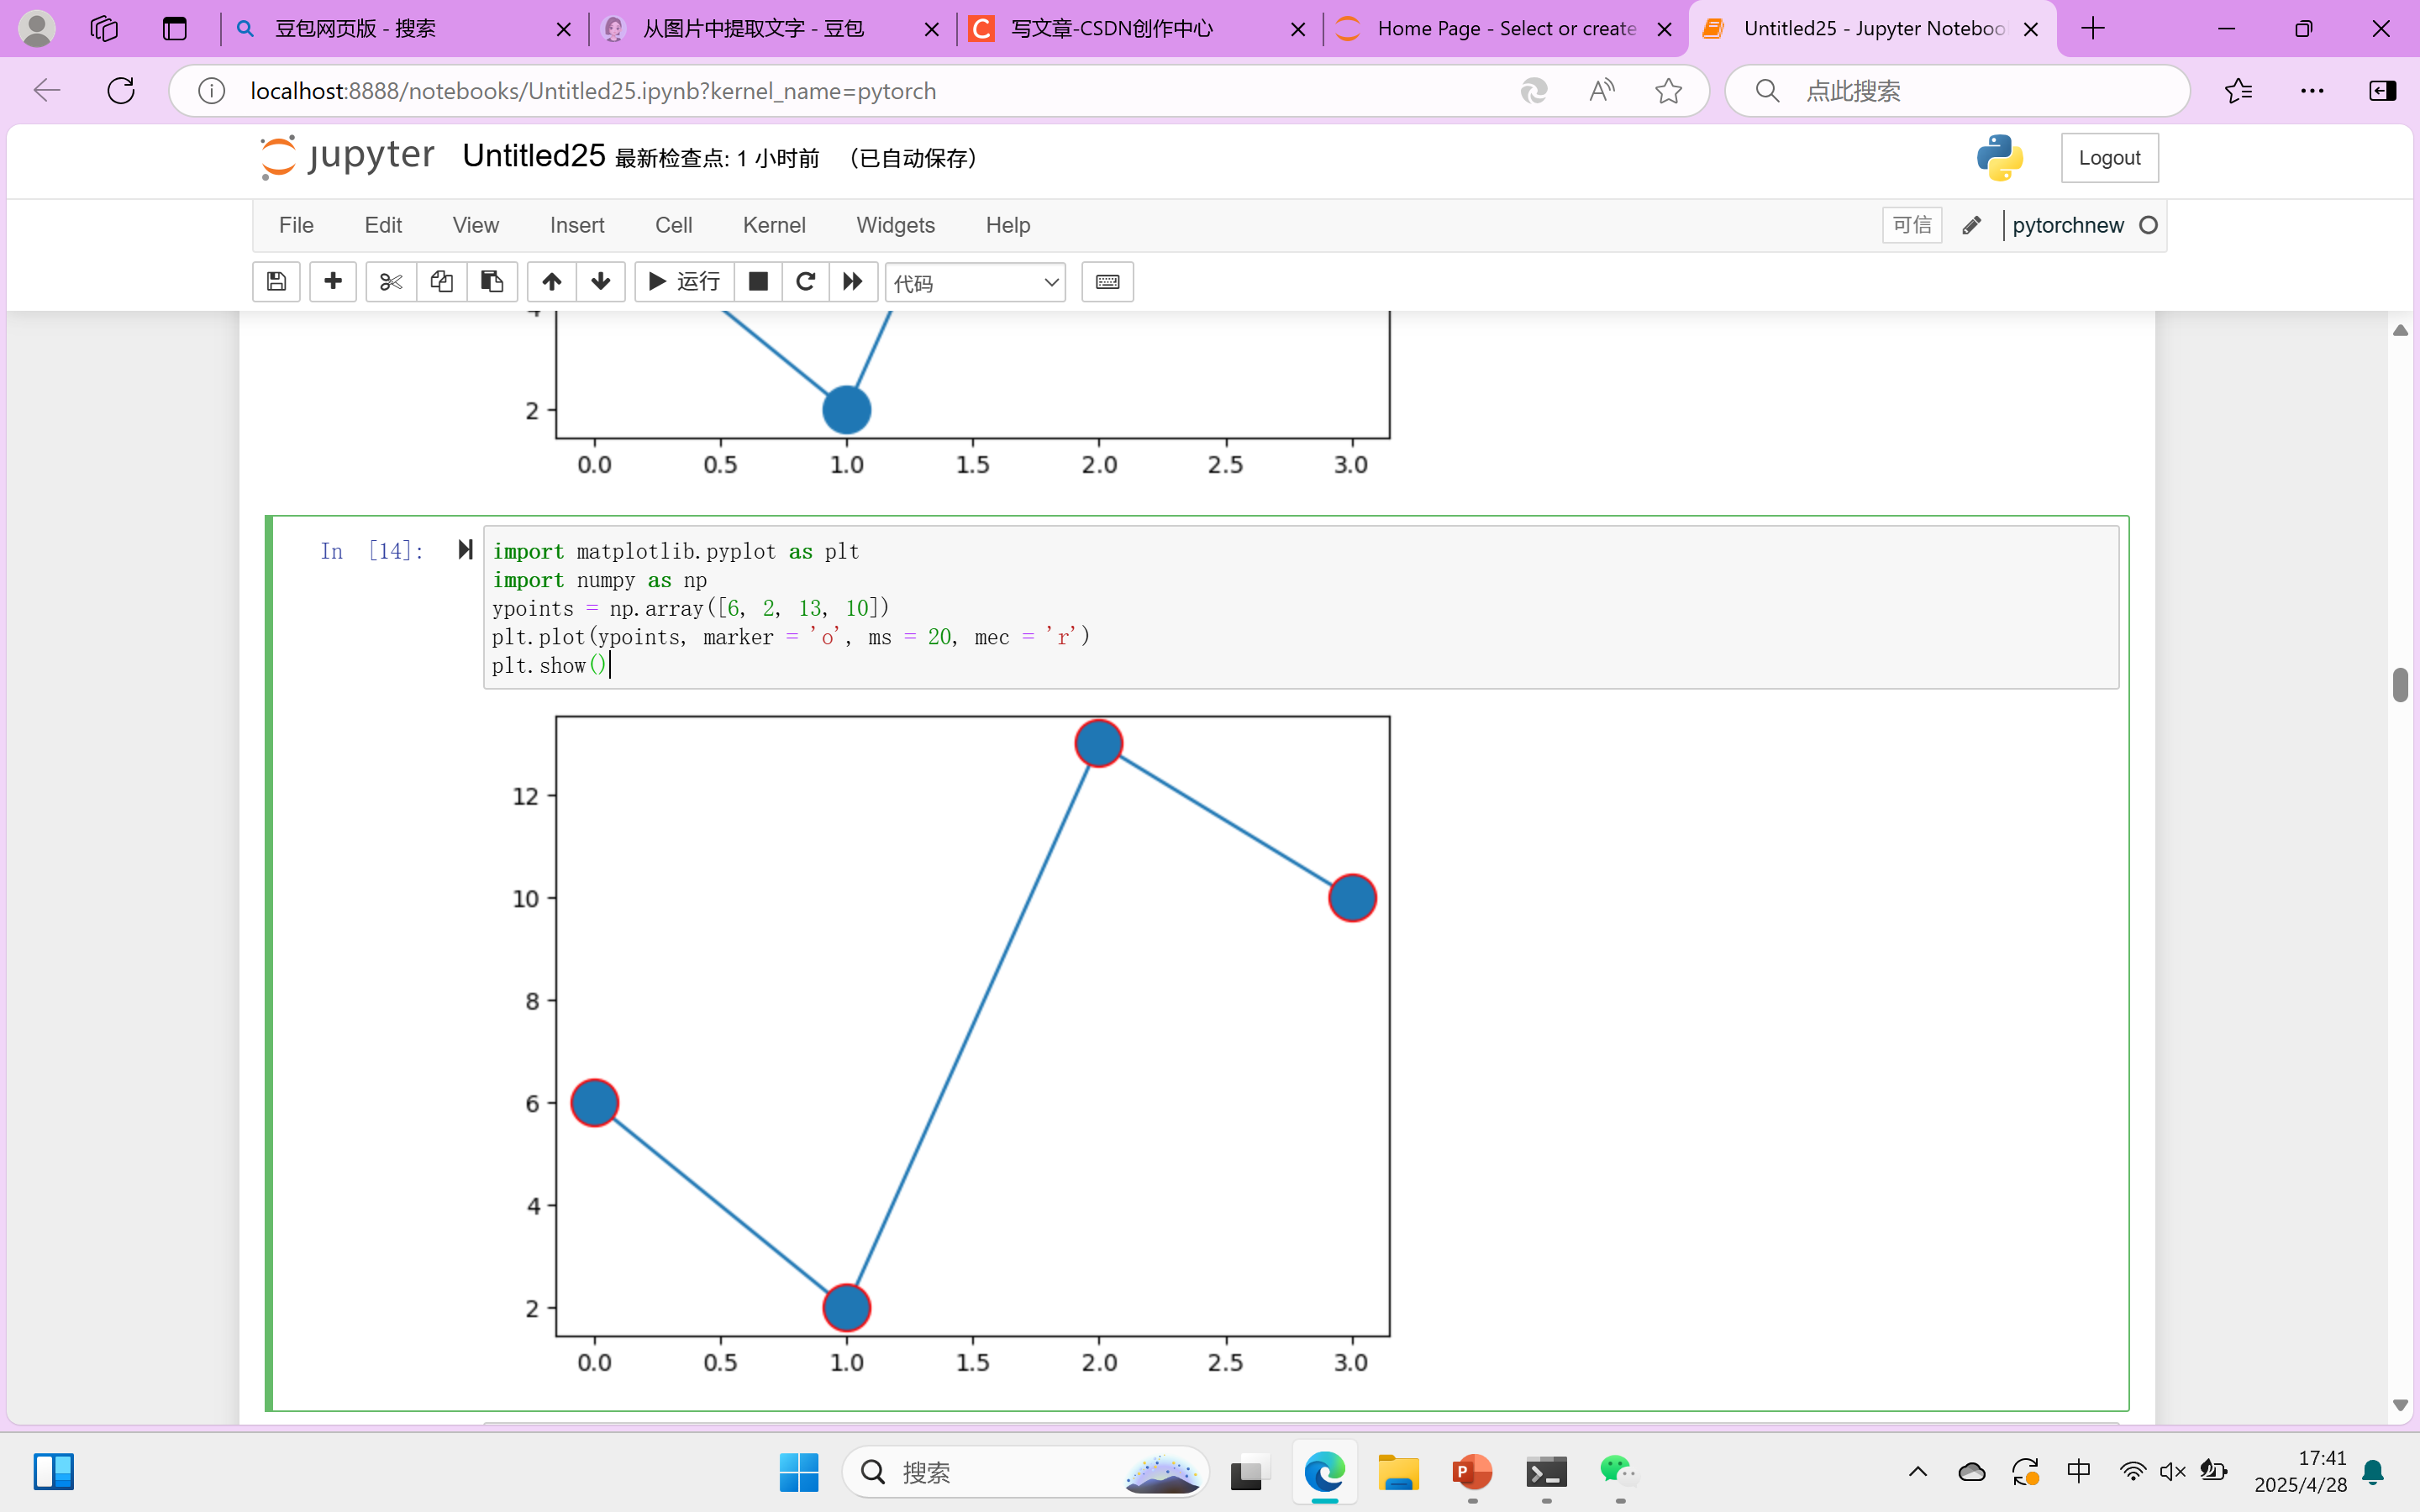Move selected cell up arrow
Screen dimensions: 2420x1512
(x=551, y=282)
